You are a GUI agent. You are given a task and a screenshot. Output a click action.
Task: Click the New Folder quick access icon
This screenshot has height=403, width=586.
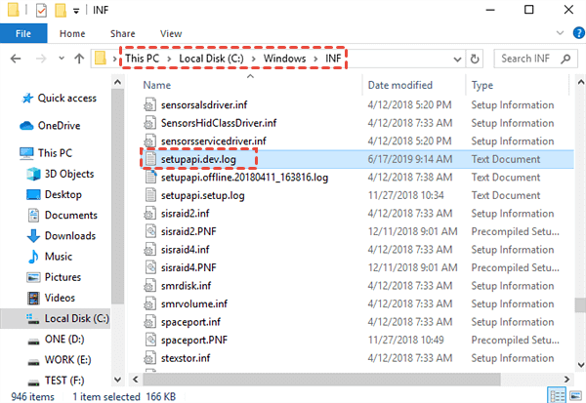(x=61, y=10)
